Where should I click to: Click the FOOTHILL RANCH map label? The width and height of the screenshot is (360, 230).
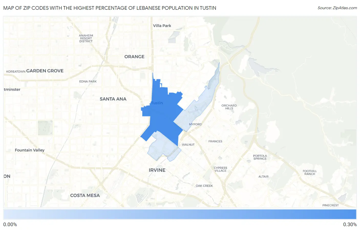(310, 172)
